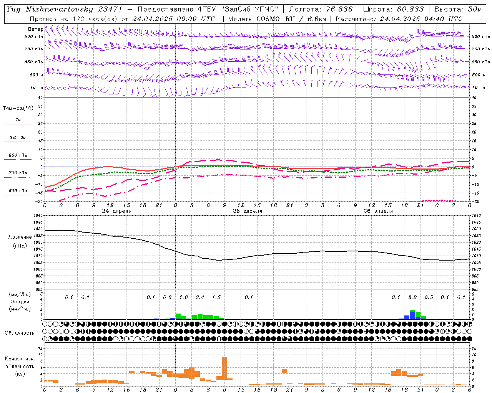Click the right '1040' pressure axis tick
Viewport: 492px width, 393px height.
(x=476, y=216)
